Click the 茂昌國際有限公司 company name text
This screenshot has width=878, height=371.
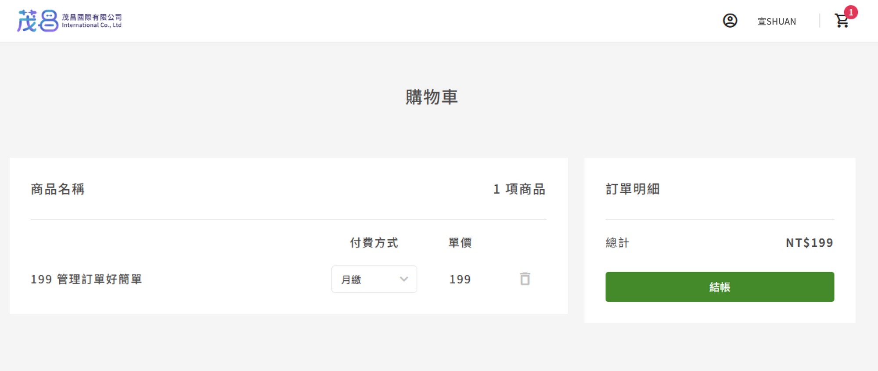92,17
